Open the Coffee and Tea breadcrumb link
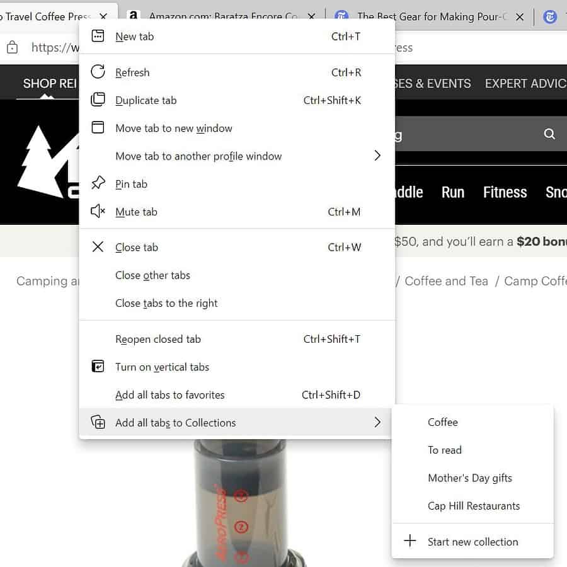 point(446,281)
